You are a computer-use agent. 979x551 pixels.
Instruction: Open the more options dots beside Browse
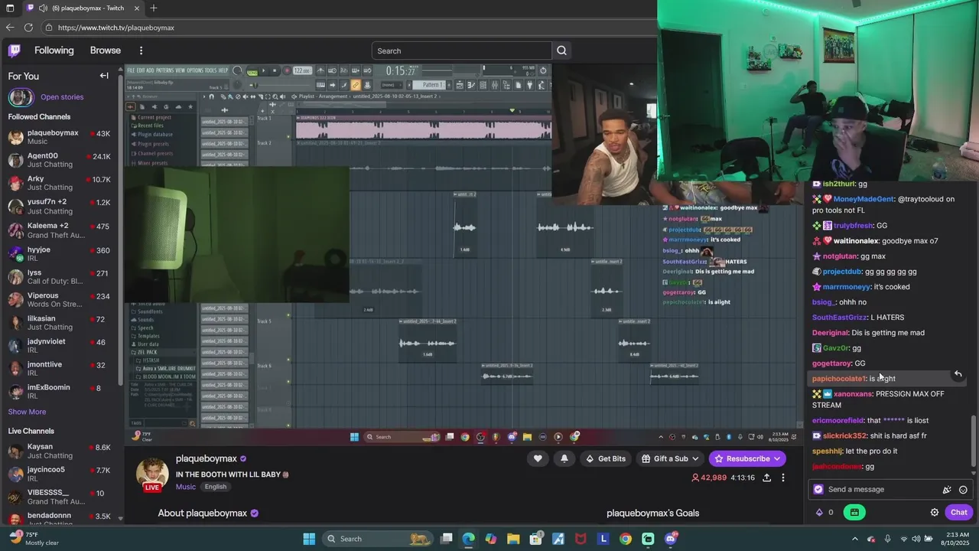coord(141,51)
